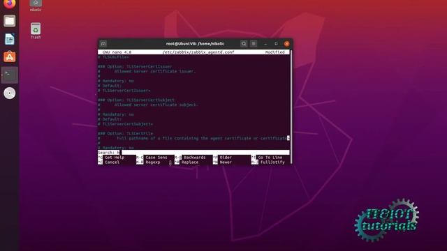
Task: Click the 'Backwards' shortcut label
Action: [x=194, y=158]
